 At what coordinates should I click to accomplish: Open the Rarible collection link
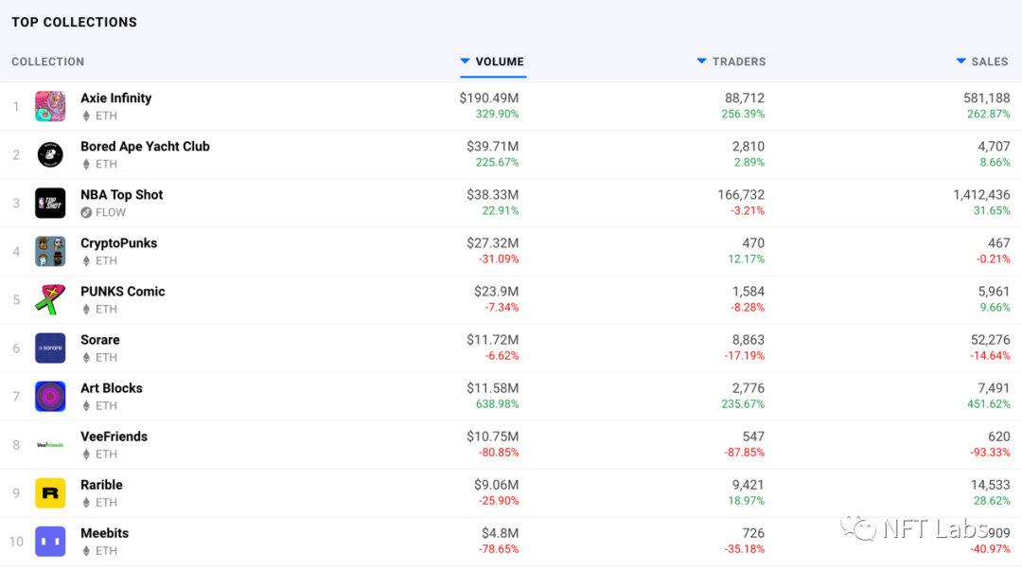[101, 484]
